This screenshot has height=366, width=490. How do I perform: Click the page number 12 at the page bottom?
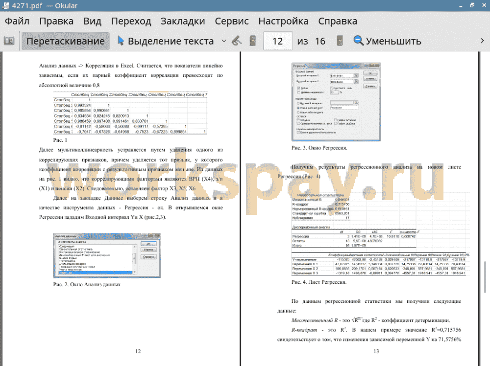click(x=138, y=351)
